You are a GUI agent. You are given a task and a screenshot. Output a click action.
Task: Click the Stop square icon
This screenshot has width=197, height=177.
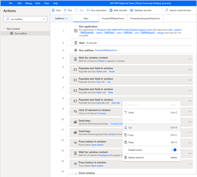pos(76,10)
